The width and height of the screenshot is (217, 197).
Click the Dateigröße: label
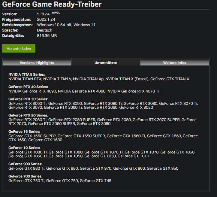click(13, 35)
